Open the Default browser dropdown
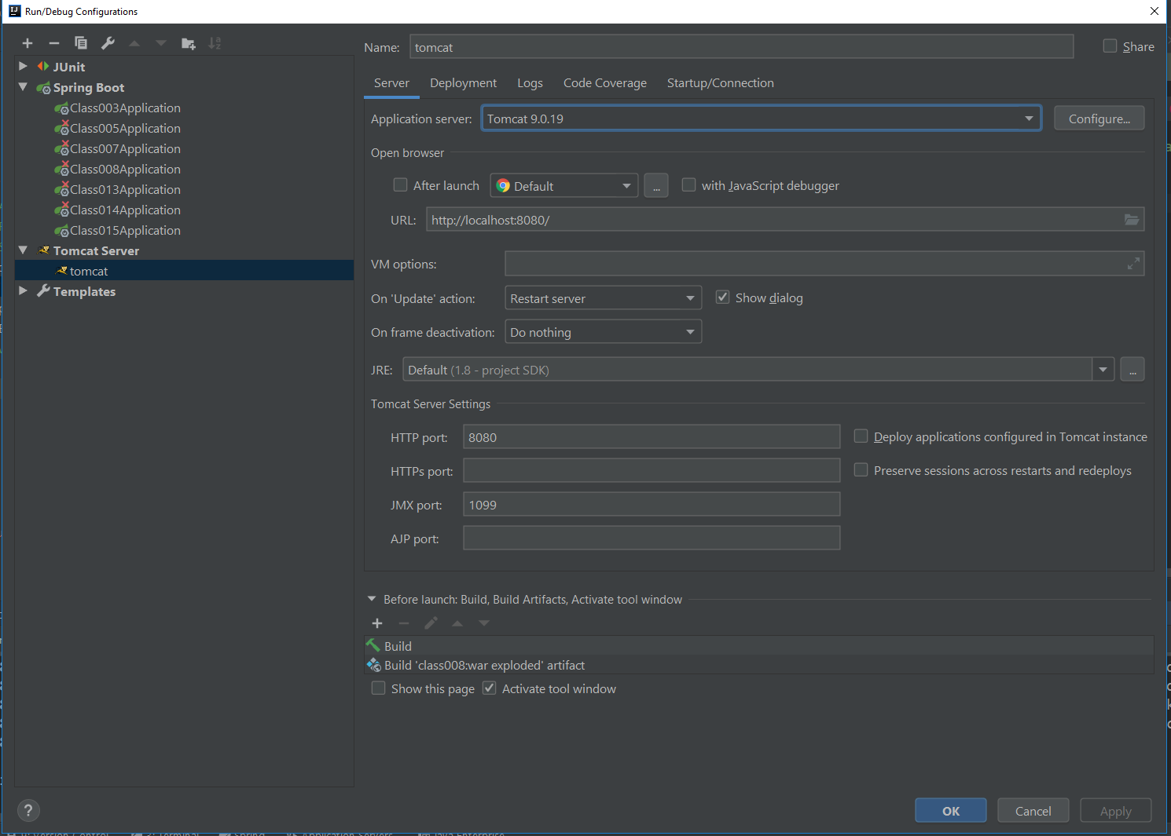 [x=564, y=186]
